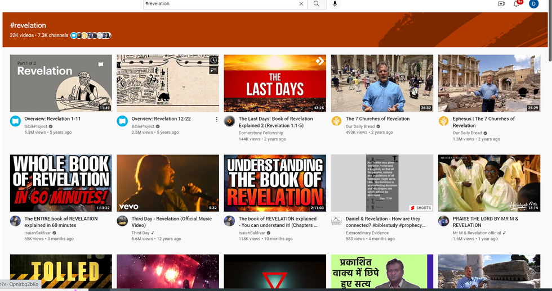Click the magnifying glass search button
552x291 pixels.
(x=317, y=4)
